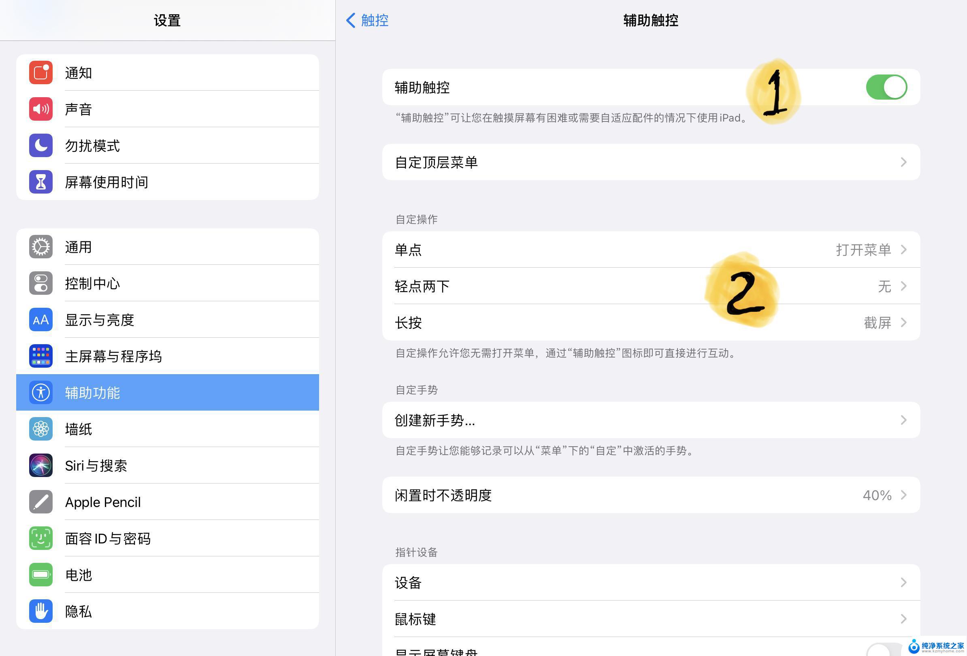This screenshot has height=656, width=967.
Task: Select 辅助功能 menu item
Action: tap(168, 392)
